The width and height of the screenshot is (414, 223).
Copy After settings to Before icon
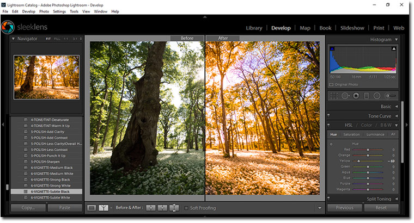tap(162, 208)
